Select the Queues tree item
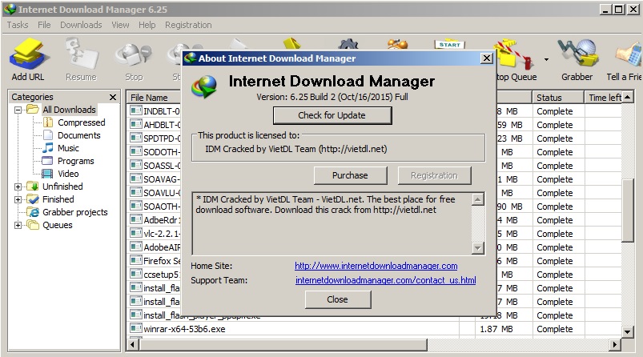Image resolution: width=643 pixels, height=357 pixels. coord(58,225)
